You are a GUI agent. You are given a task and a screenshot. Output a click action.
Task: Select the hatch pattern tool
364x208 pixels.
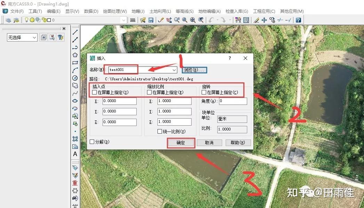coord(75,139)
